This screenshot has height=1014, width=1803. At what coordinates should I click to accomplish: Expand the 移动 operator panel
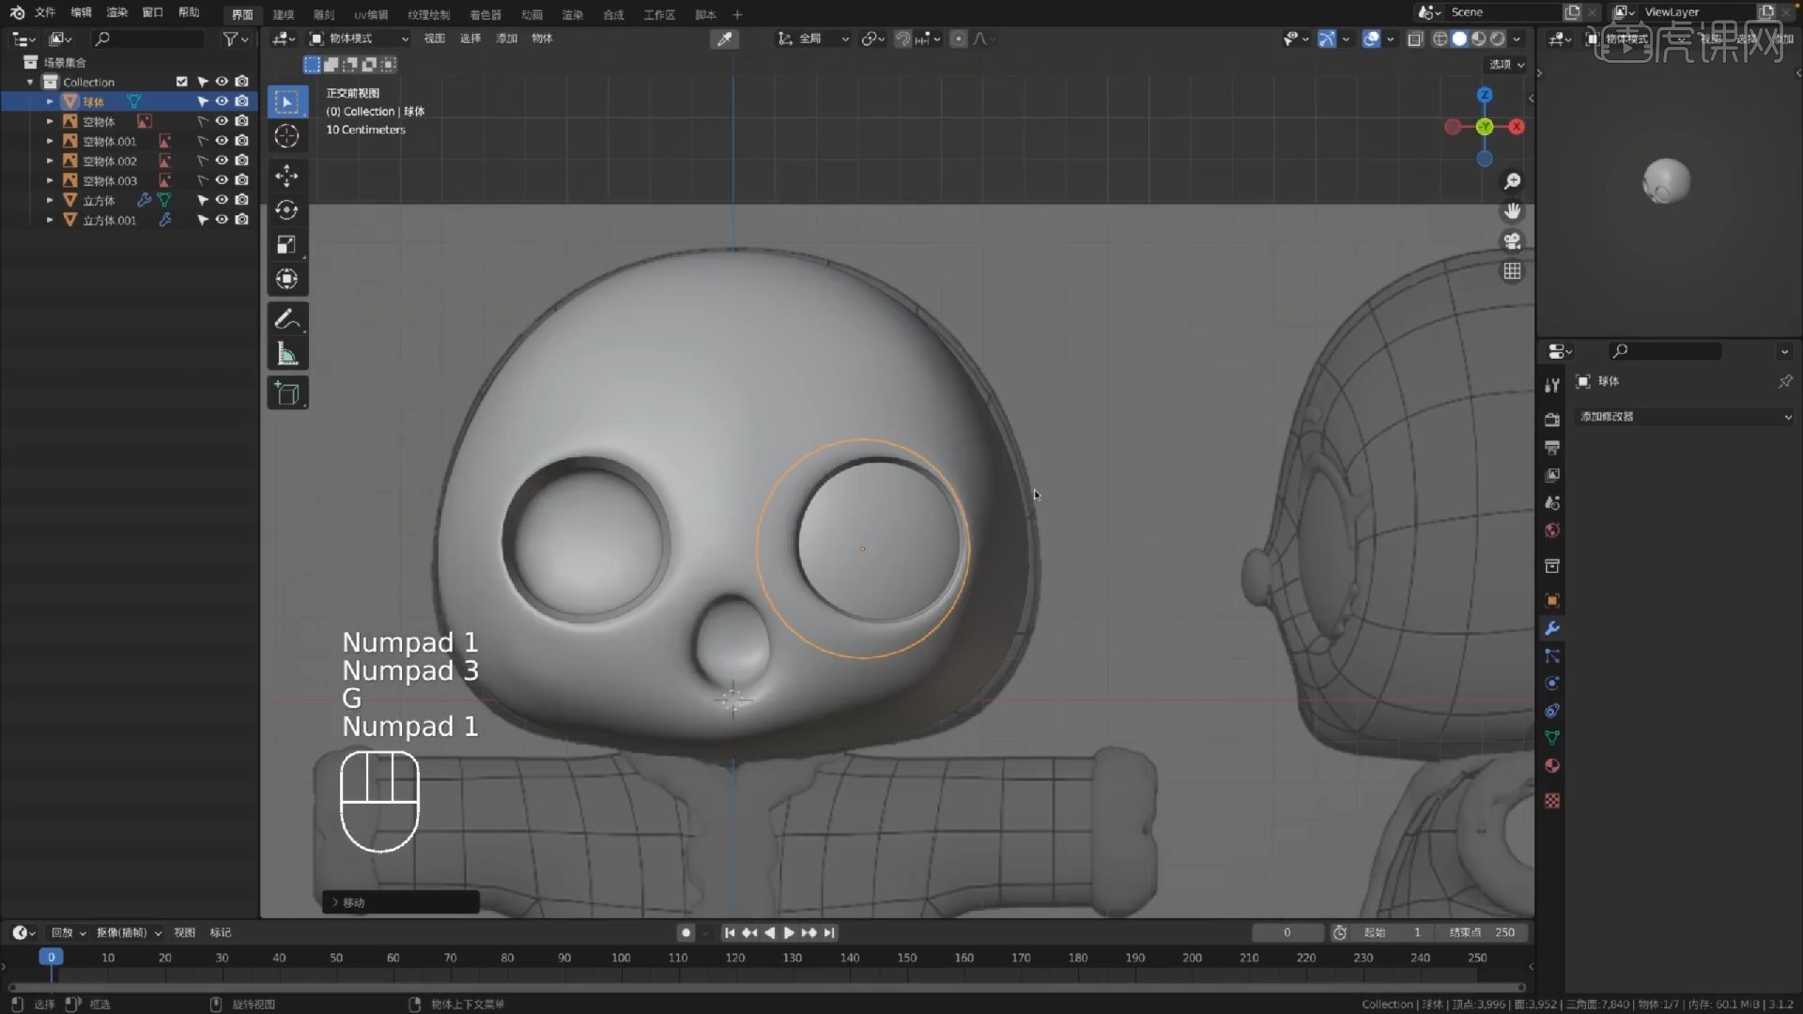(x=401, y=902)
